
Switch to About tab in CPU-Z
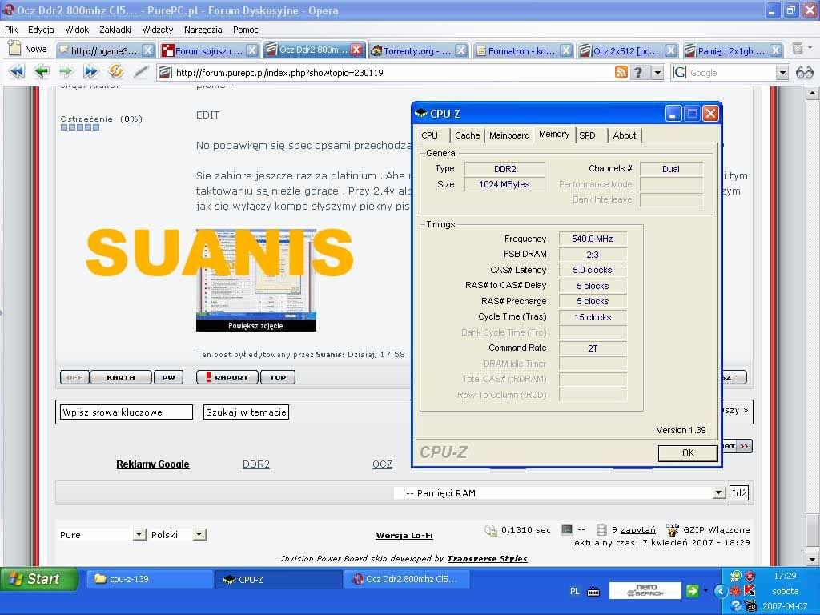(625, 135)
